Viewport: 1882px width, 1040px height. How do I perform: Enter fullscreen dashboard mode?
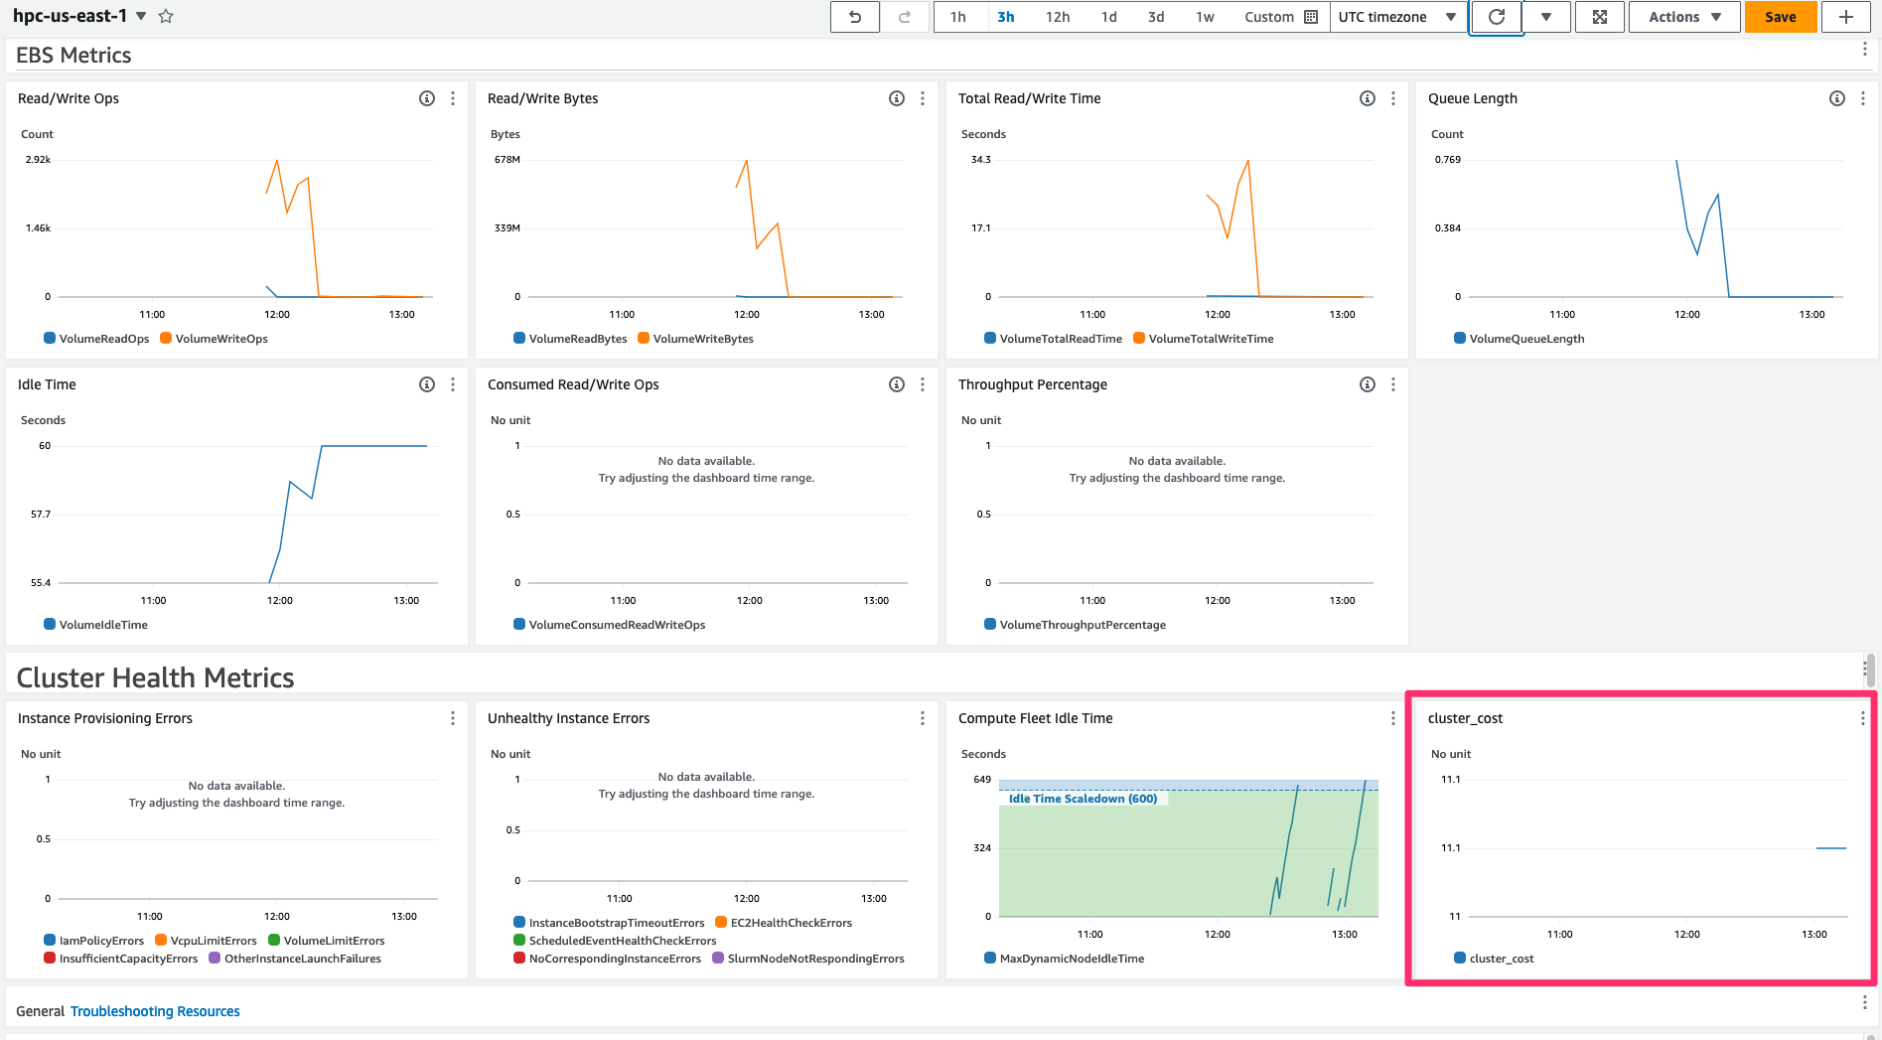[x=1600, y=17]
